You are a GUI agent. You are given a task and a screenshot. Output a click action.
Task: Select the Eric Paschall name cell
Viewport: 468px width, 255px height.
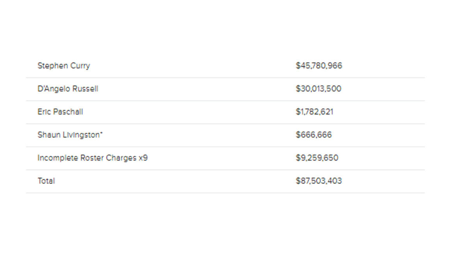pyautogui.click(x=60, y=112)
